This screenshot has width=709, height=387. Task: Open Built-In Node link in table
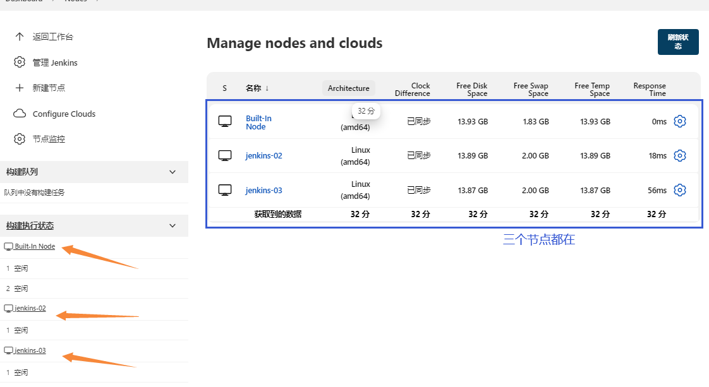point(258,122)
